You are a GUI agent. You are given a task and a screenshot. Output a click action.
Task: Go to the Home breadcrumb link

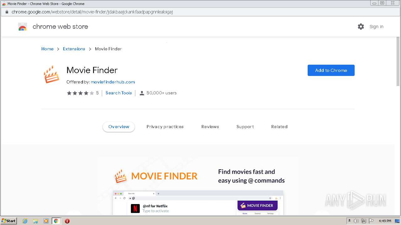pos(47,49)
